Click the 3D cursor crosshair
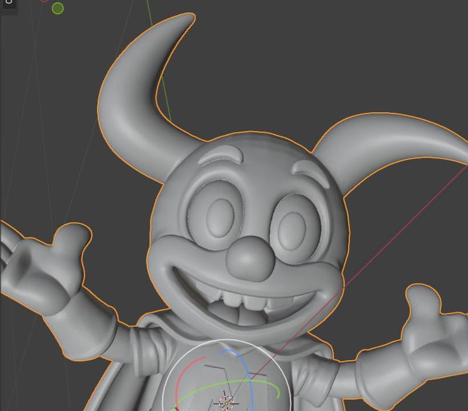This screenshot has height=411, width=468. pyautogui.click(x=226, y=403)
